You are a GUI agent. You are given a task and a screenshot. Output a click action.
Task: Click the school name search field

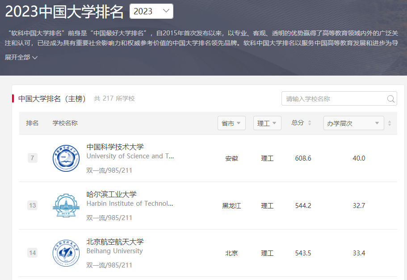(339, 98)
